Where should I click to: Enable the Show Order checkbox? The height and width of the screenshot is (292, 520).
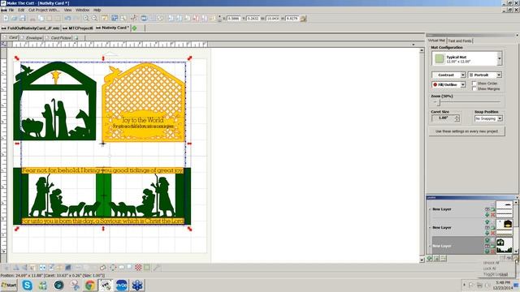[474, 84]
